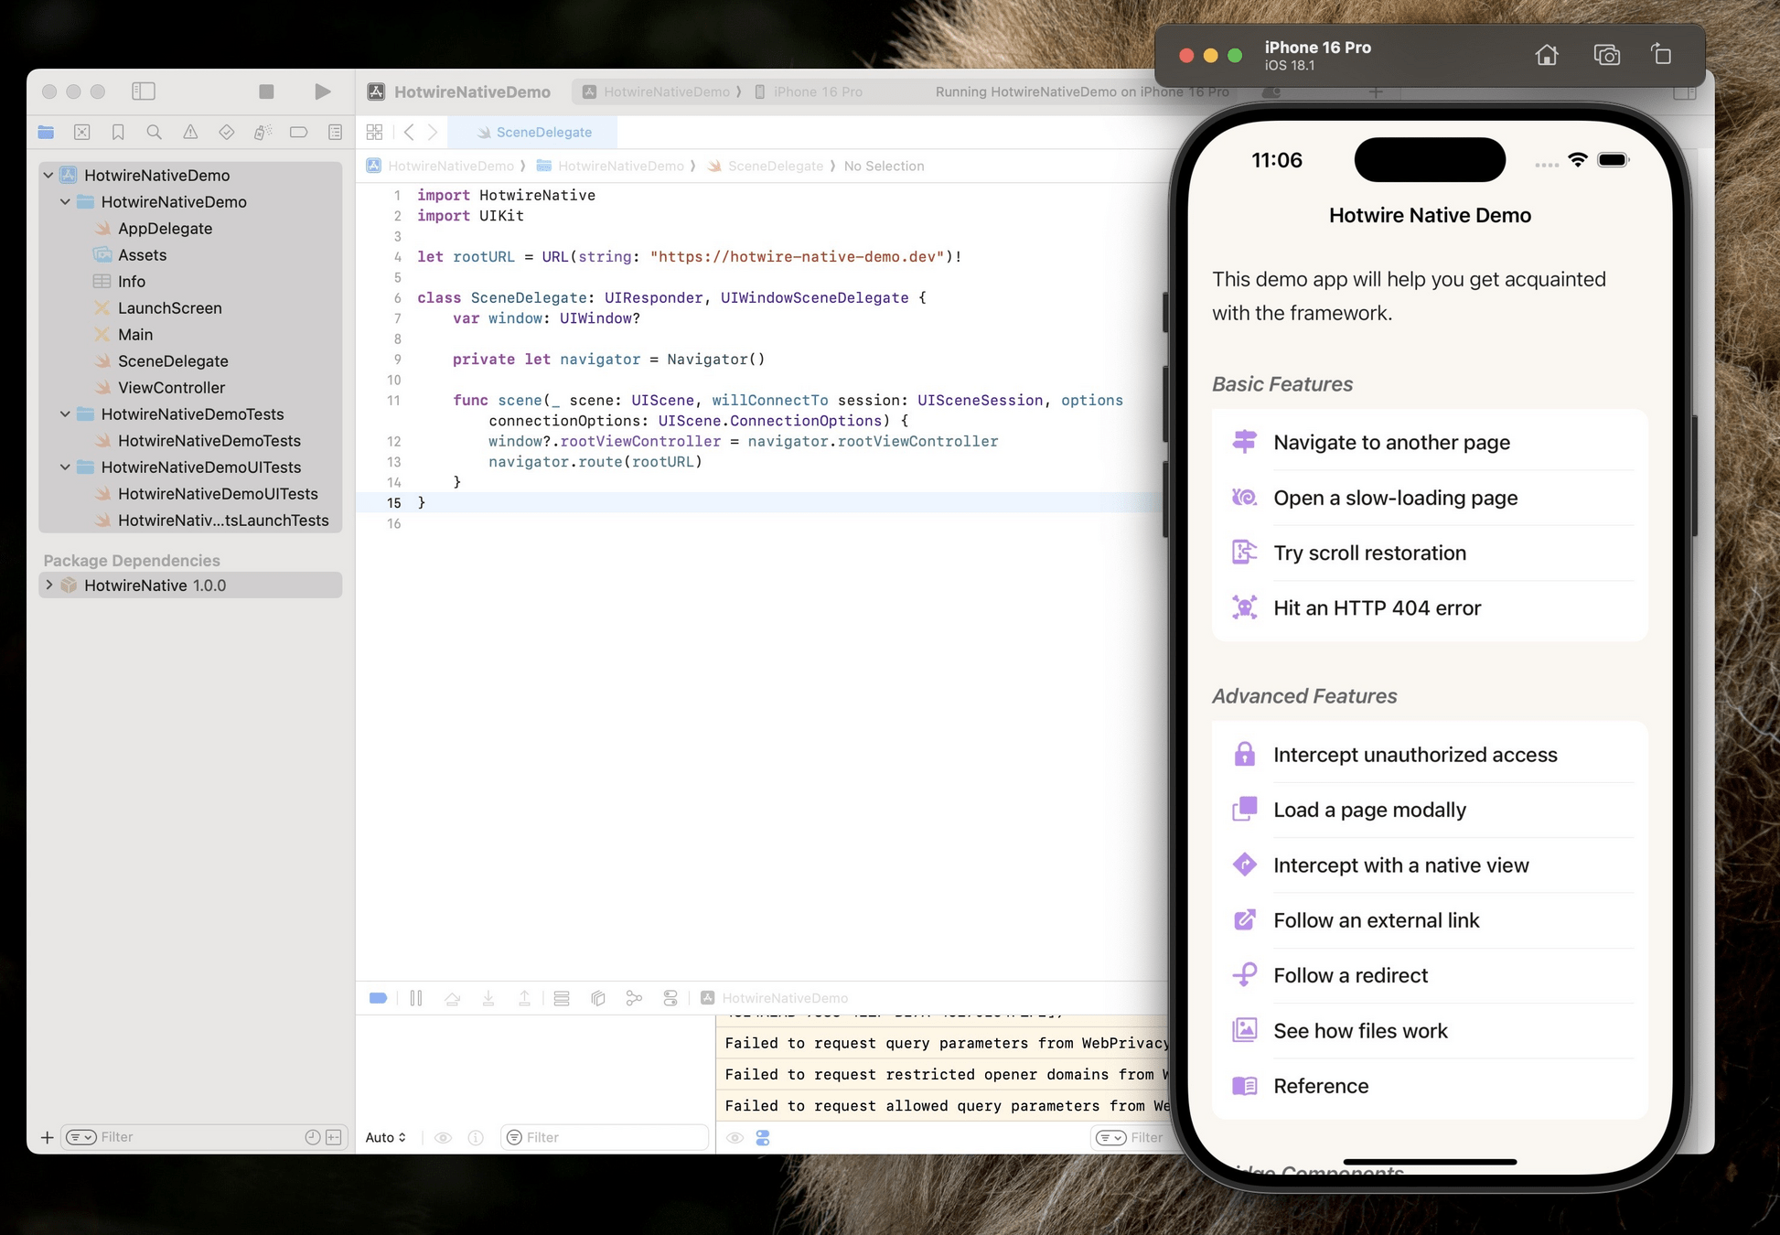Expand the HotwireNative 1.0.0 package
Screen dimensions: 1780x1235
49,585
